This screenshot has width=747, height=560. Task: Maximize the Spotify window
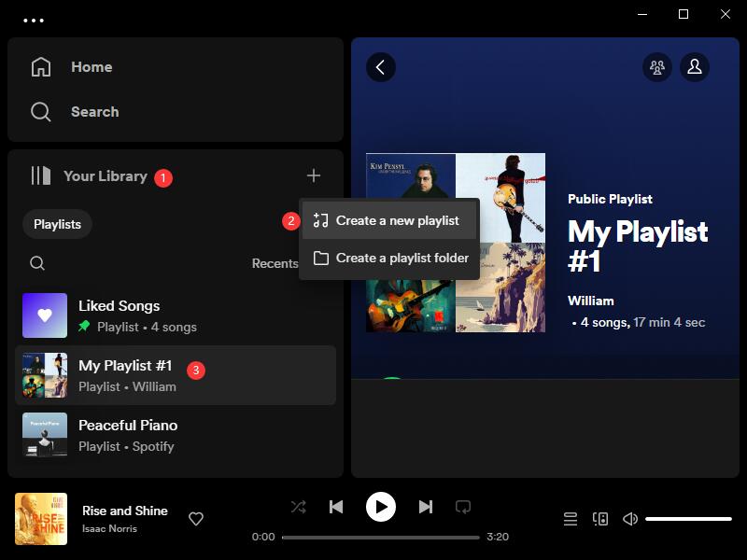[x=684, y=14]
